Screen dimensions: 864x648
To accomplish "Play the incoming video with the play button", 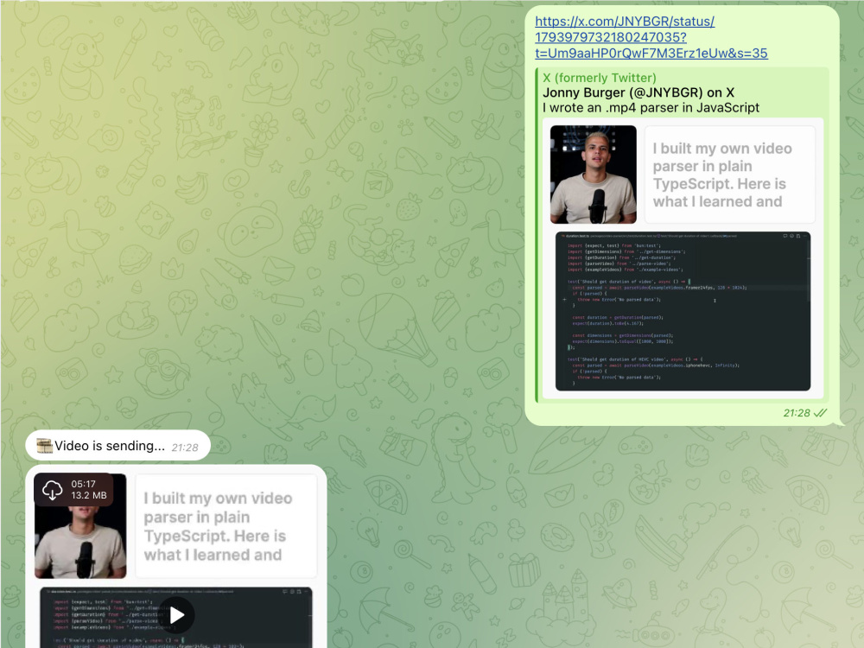I will click(176, 615).
